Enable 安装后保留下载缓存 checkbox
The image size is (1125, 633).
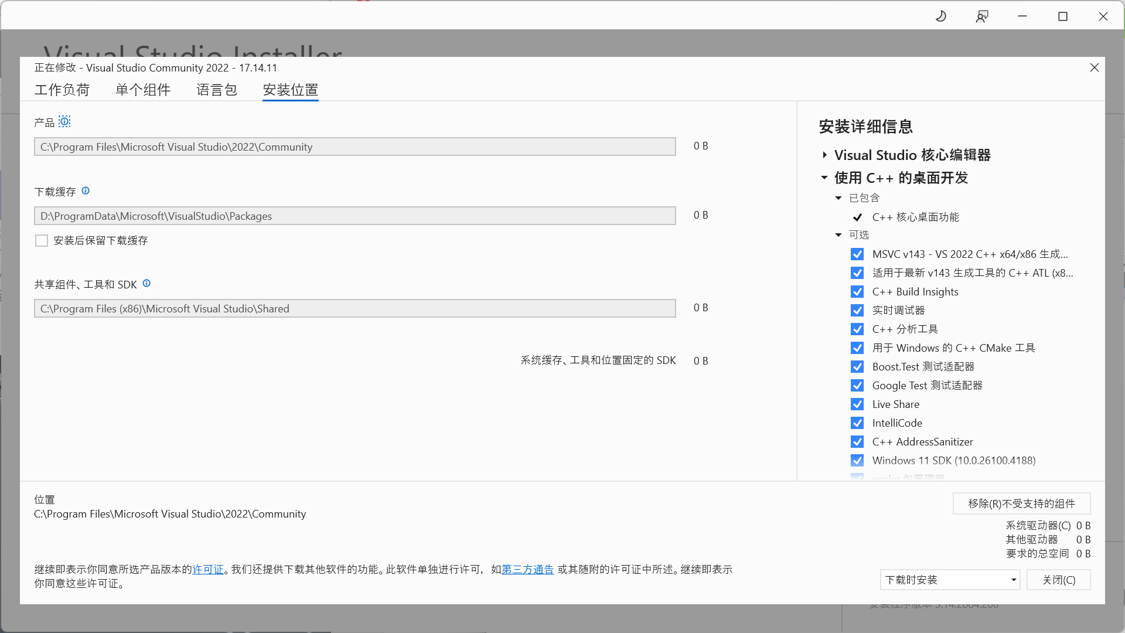click(x=42, y=240)
